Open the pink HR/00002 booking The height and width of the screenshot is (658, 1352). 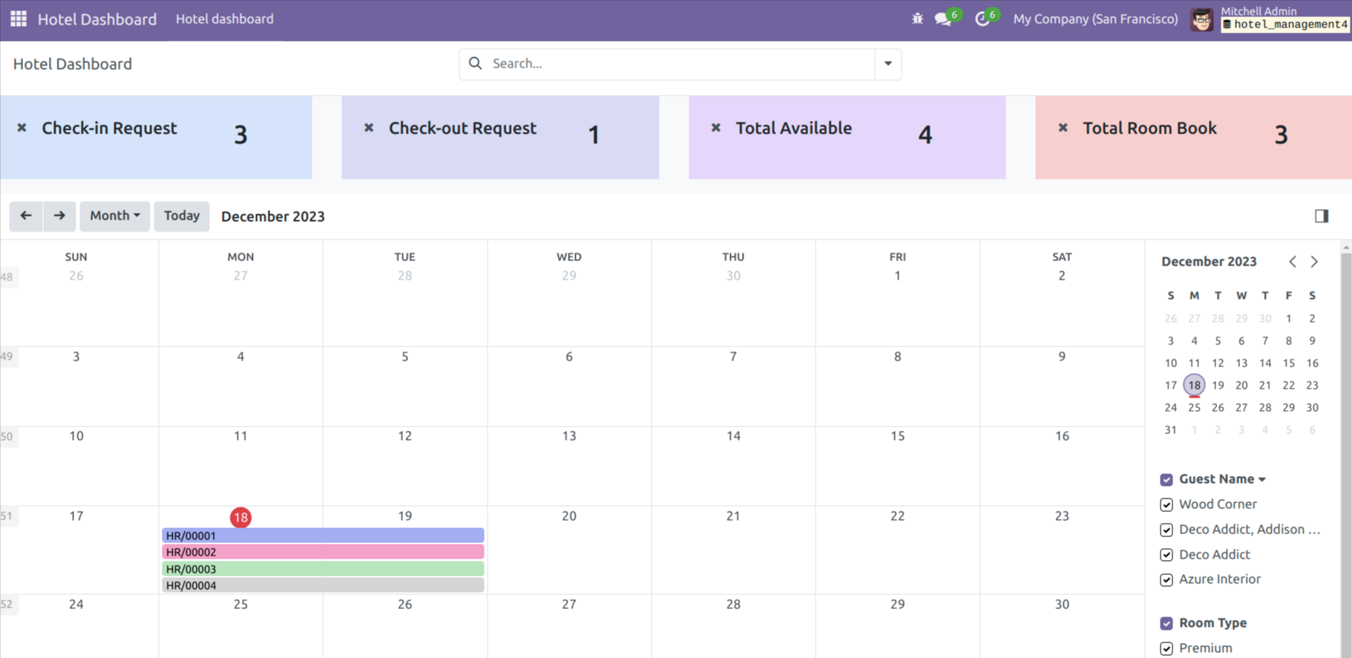click(x=323, y=552)
